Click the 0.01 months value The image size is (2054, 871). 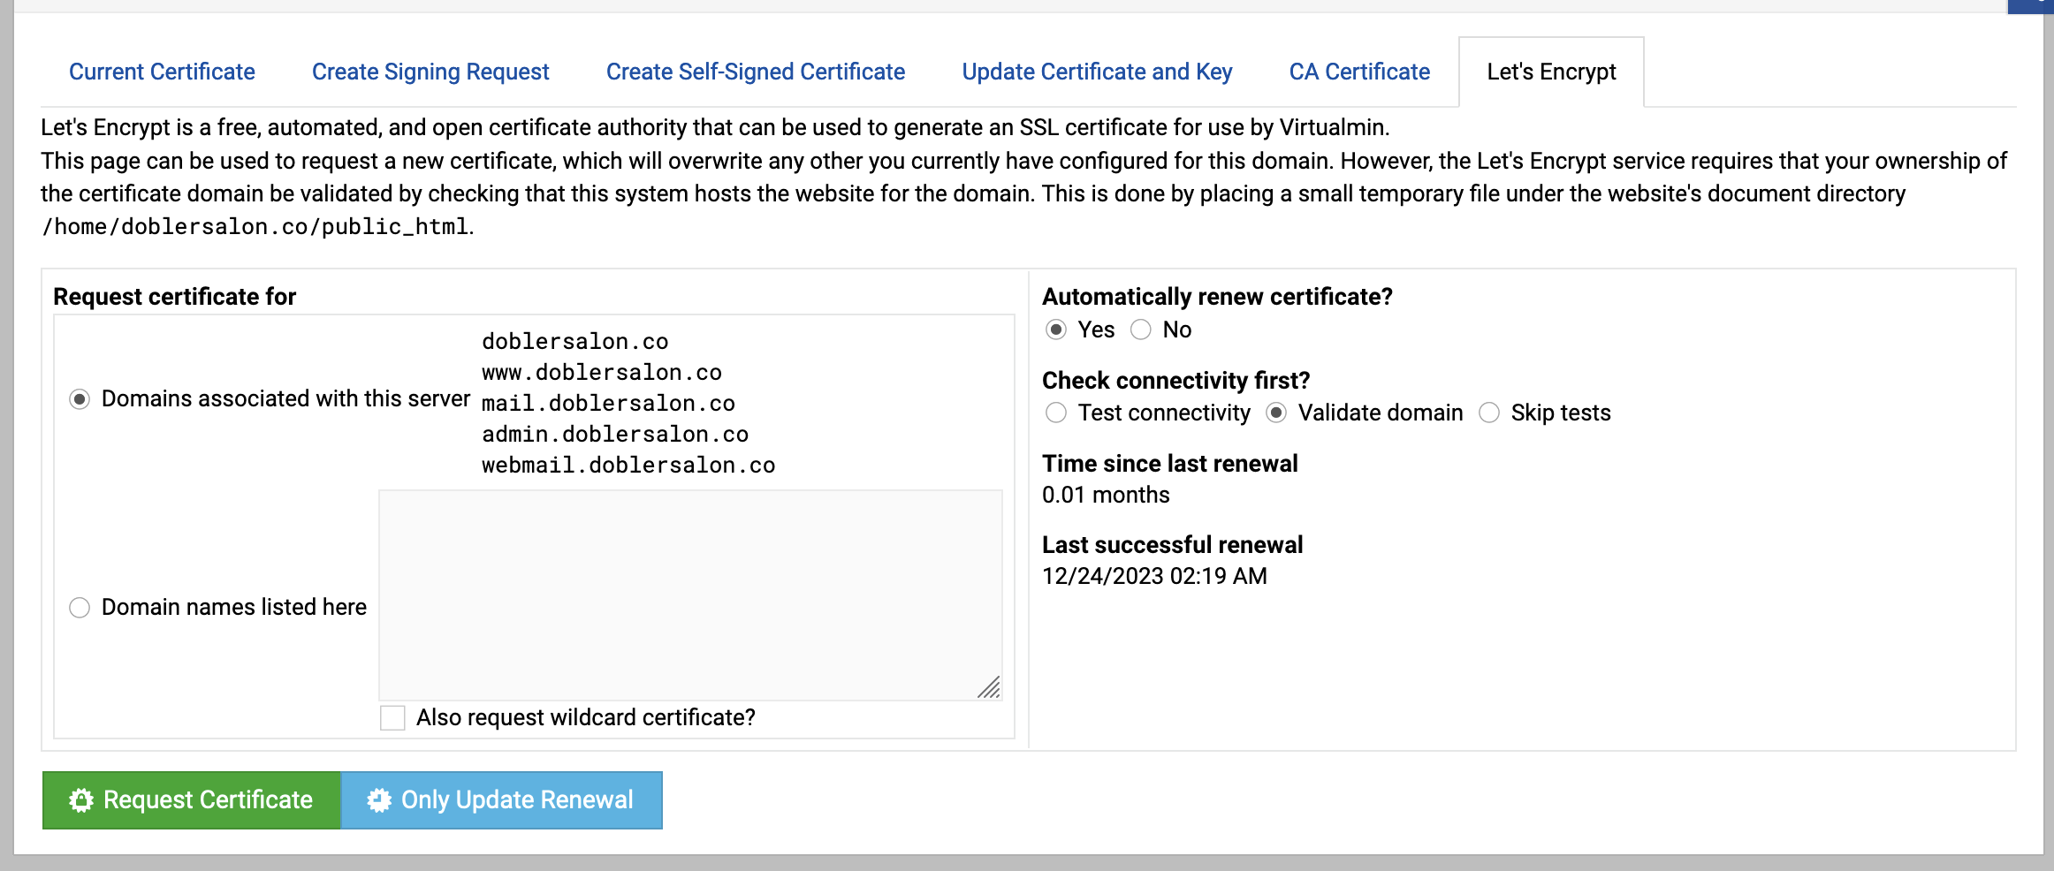1106,495
